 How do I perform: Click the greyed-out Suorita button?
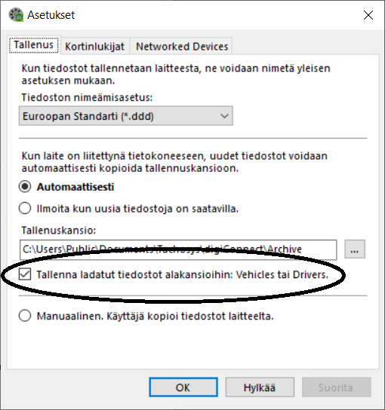[336, 387]
